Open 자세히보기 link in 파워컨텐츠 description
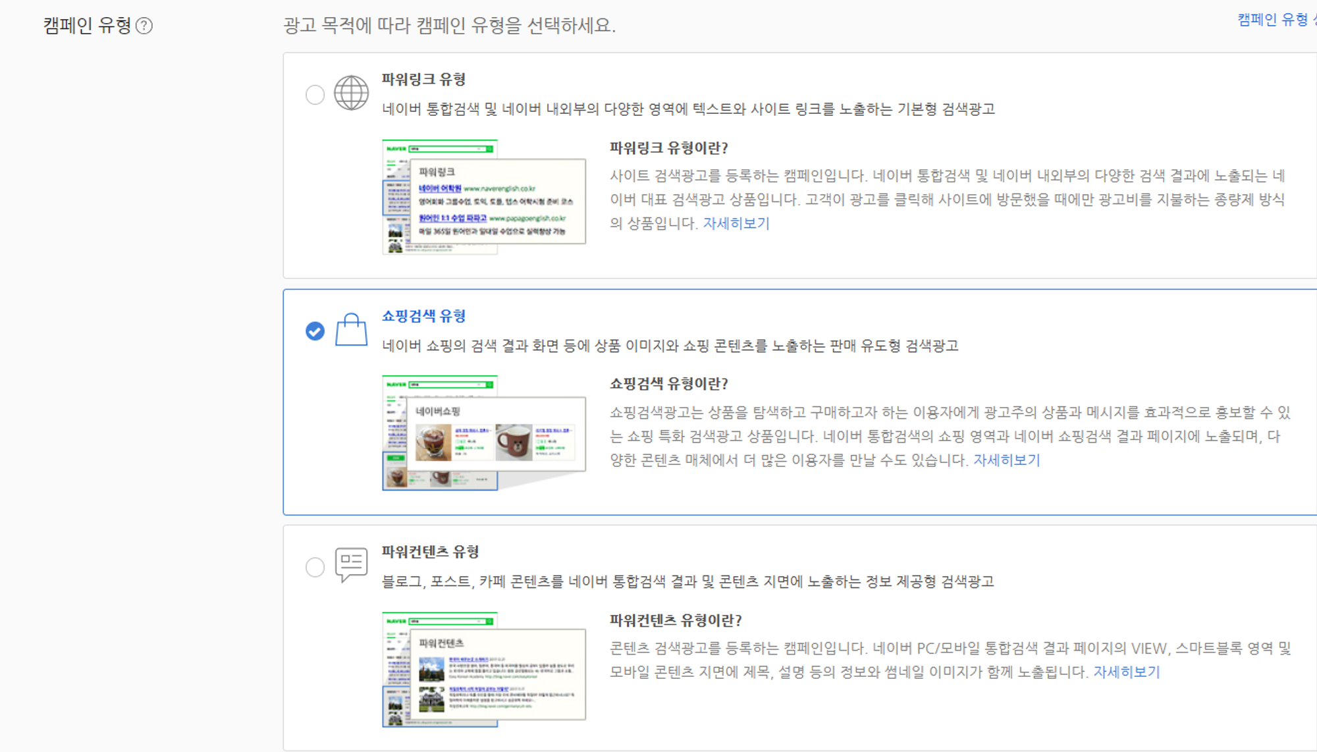Screen dimensions: 1317x752 (x=1127, y=672)
